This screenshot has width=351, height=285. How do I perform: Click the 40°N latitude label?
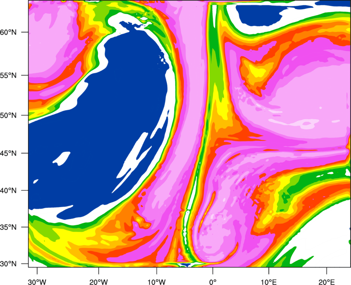coord(8,191)
